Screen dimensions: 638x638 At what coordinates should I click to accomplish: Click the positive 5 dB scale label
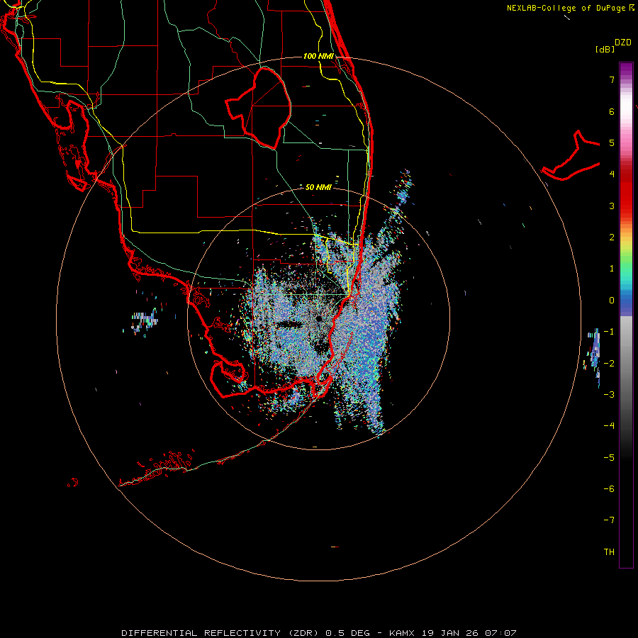pos(612,142)
